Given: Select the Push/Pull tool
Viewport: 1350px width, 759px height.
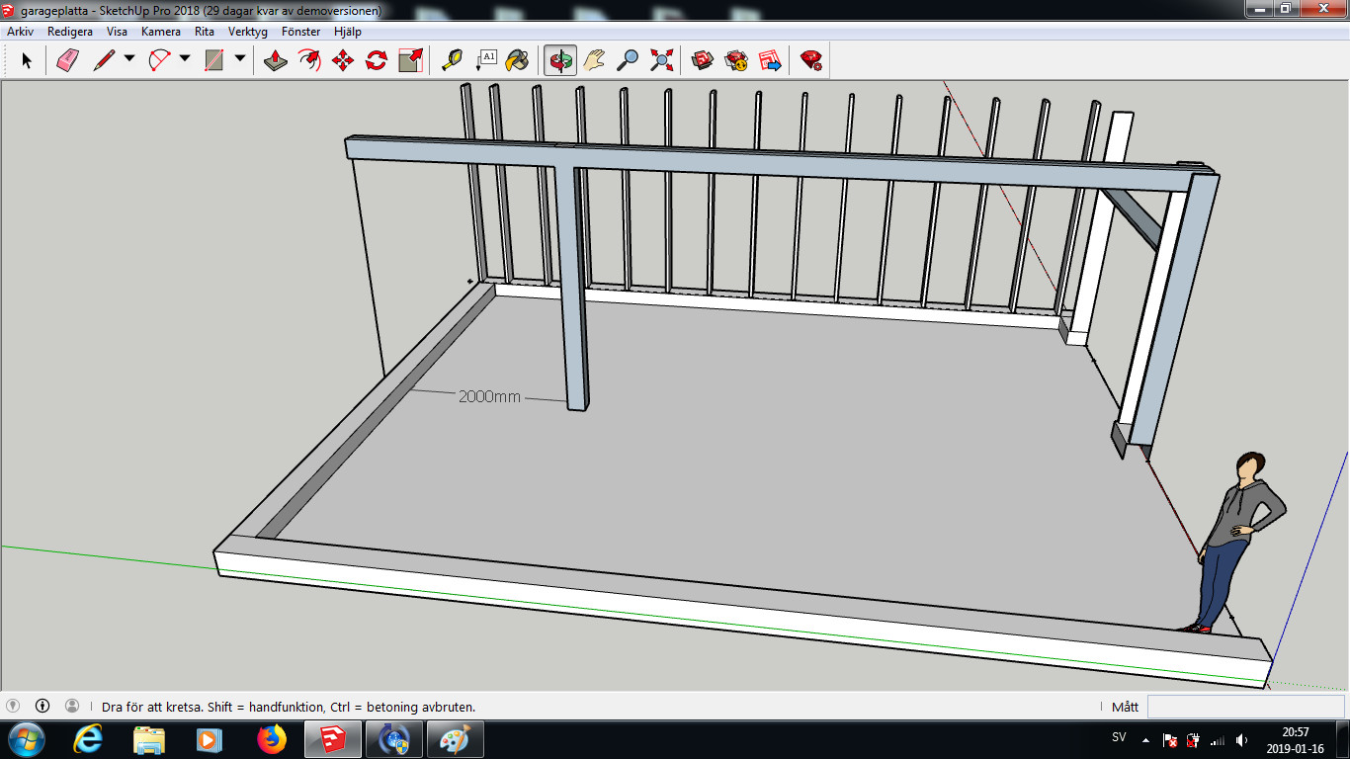Looking at the screenshot, I should coord(277,60).
